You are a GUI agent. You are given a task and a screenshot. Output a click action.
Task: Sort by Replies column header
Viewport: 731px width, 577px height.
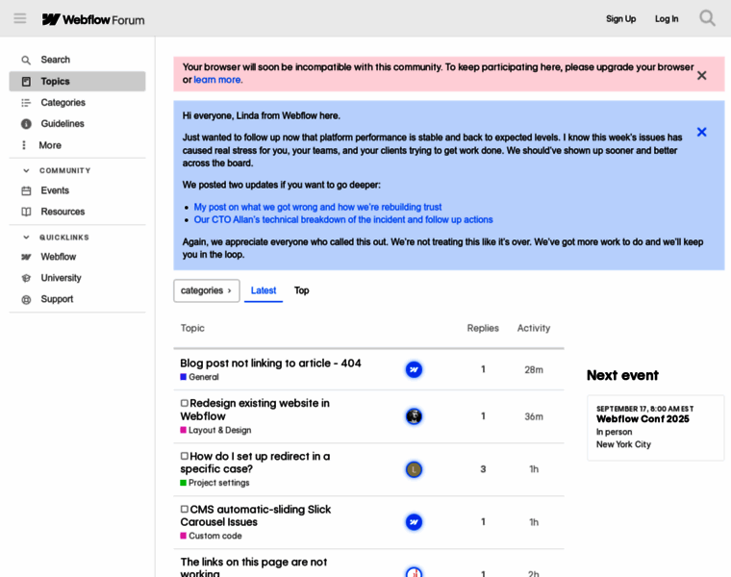pos(483,328)
